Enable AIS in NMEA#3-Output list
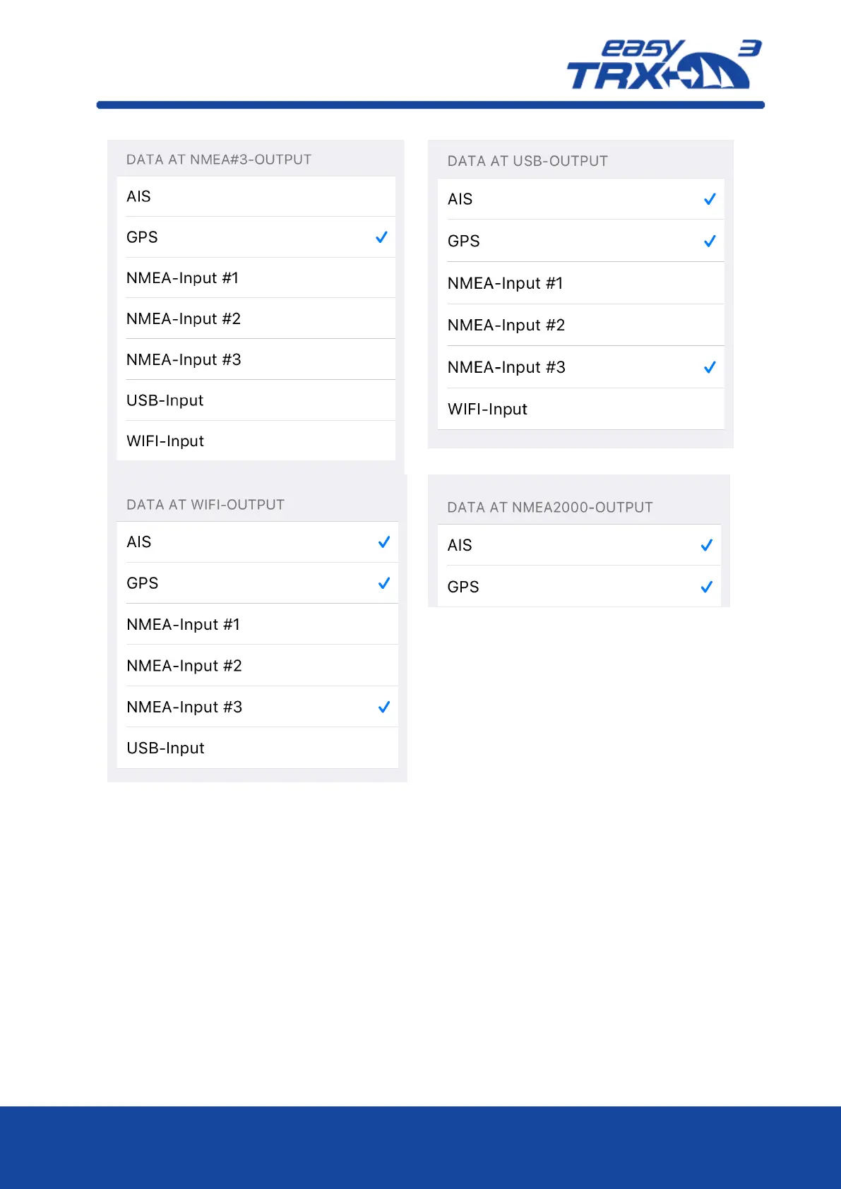 pos(256,196)
